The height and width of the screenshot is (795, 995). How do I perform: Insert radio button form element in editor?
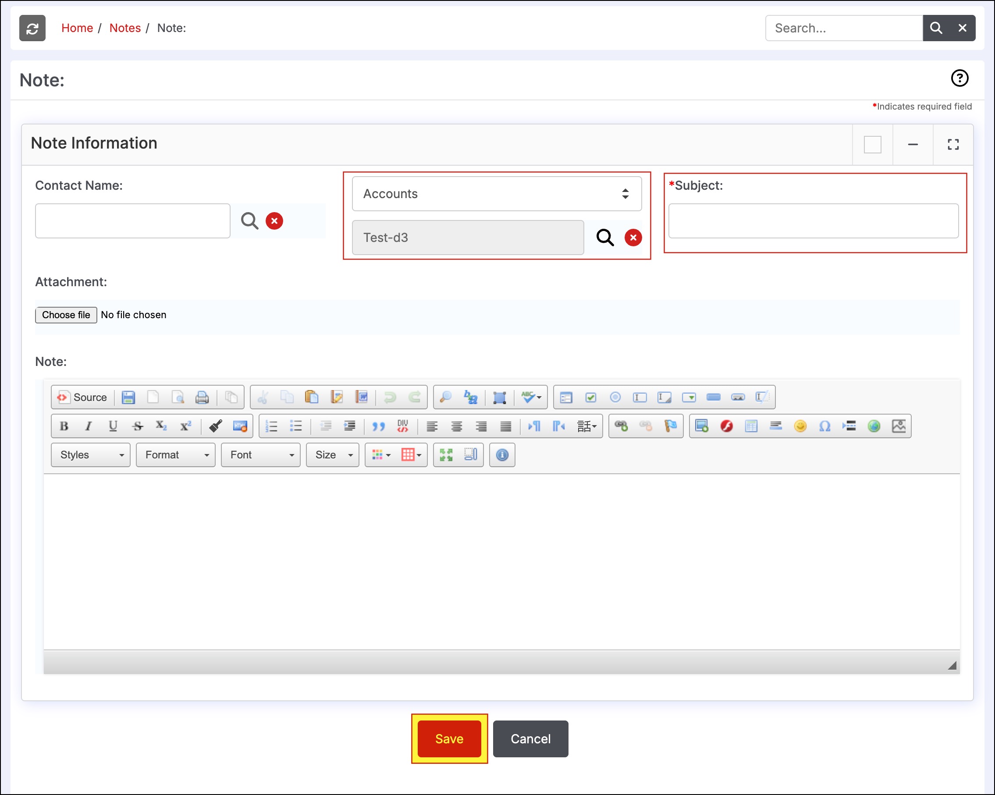pos(615,397)
